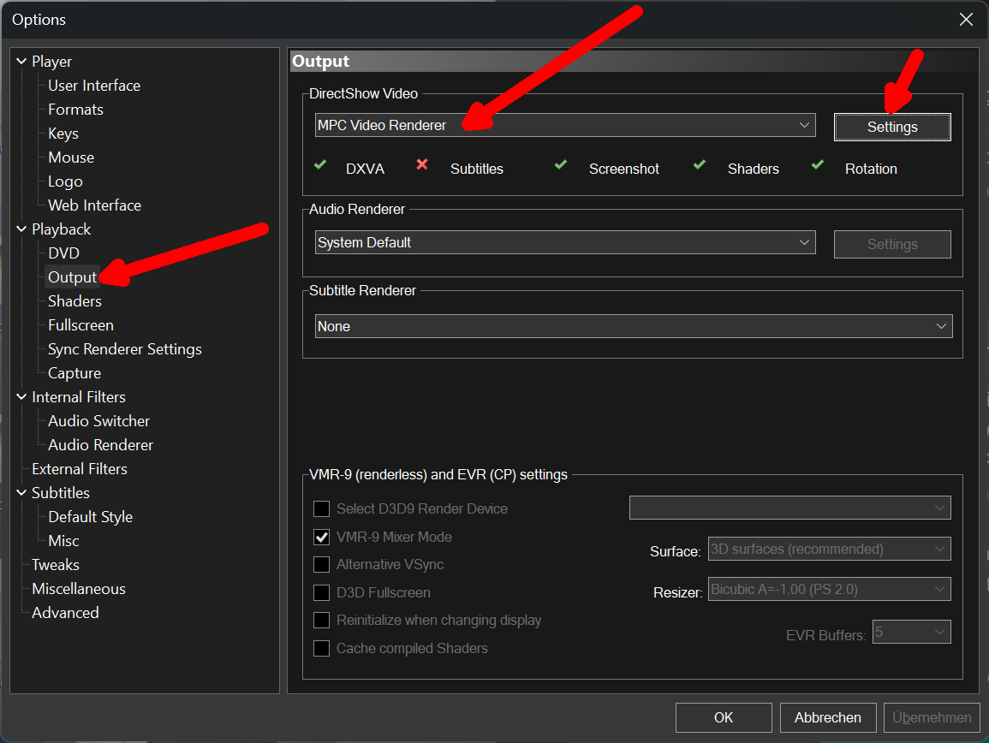Toggle Alternative VSync checkbox
Screen dimensions: 989x743
[x=322, y=564]
